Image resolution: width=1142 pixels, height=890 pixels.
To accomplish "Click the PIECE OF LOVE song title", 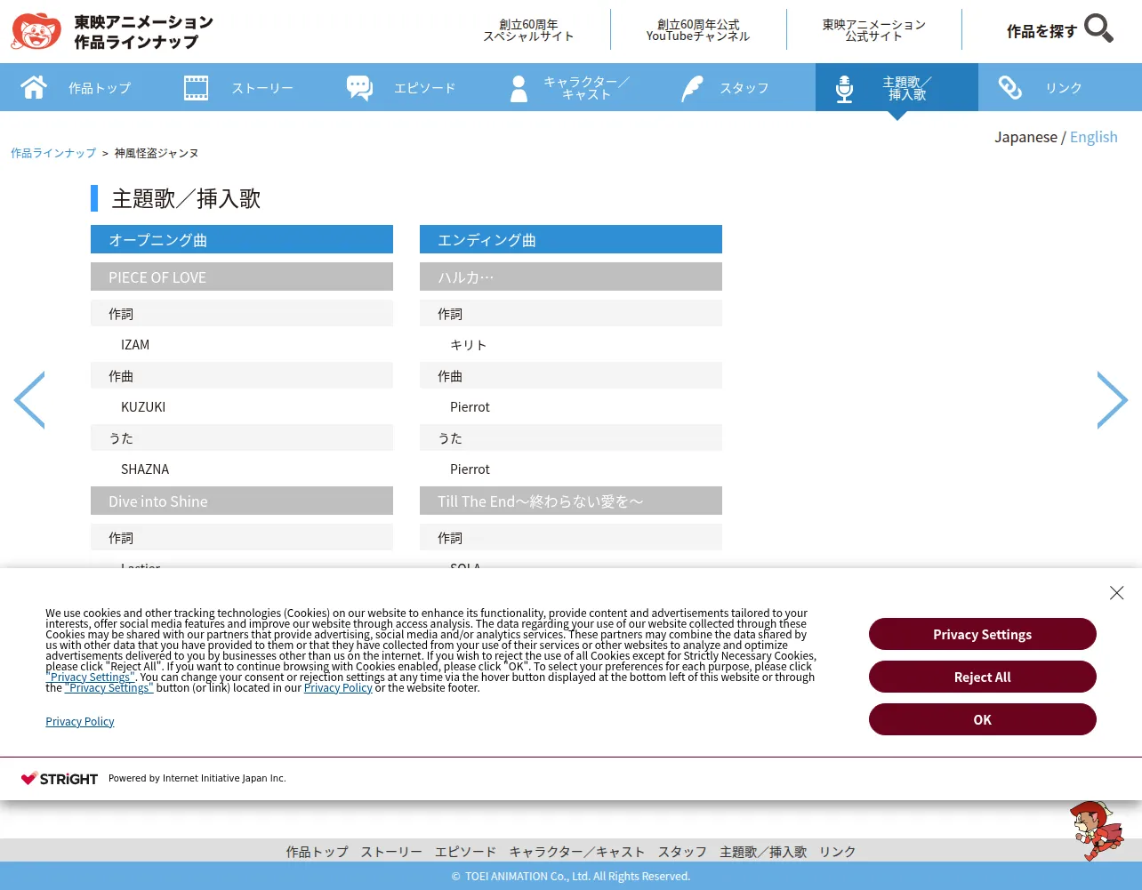I will tap(242, 277).
